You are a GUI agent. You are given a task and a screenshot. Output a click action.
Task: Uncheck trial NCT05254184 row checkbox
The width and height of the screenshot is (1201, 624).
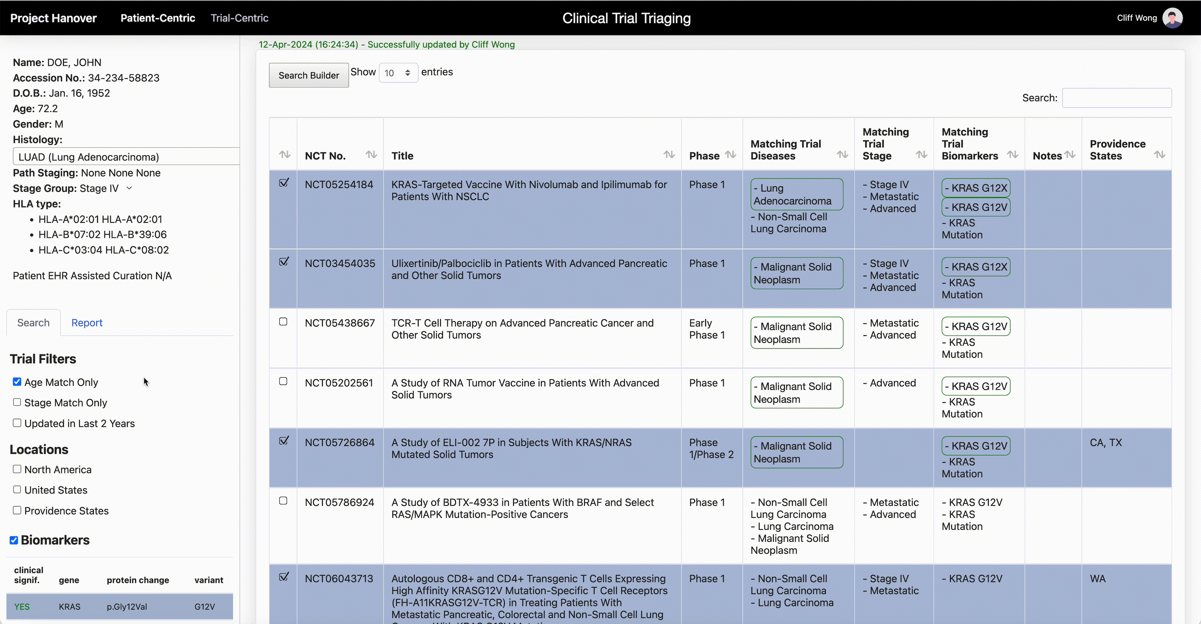[x=284, y=183]
